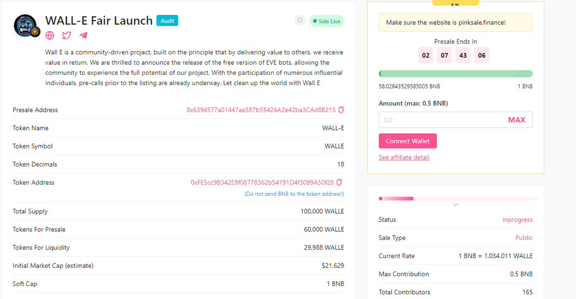This screenshot has width=576, height=299.
Task: Click the 'inprogress' status value
Action: [517, 220]
